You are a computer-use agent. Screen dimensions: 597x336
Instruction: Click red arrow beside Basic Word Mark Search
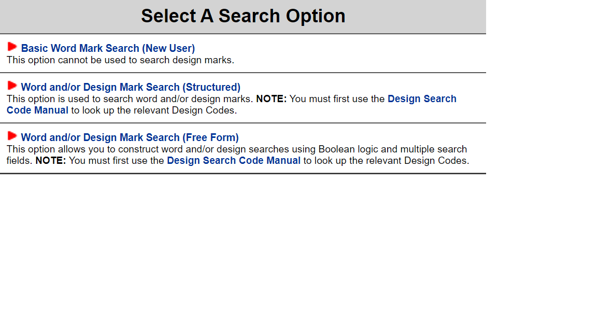point(12,47)
